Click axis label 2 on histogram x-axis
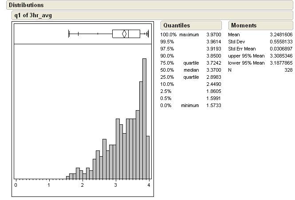The image size is (295, 200). [82, 185]
